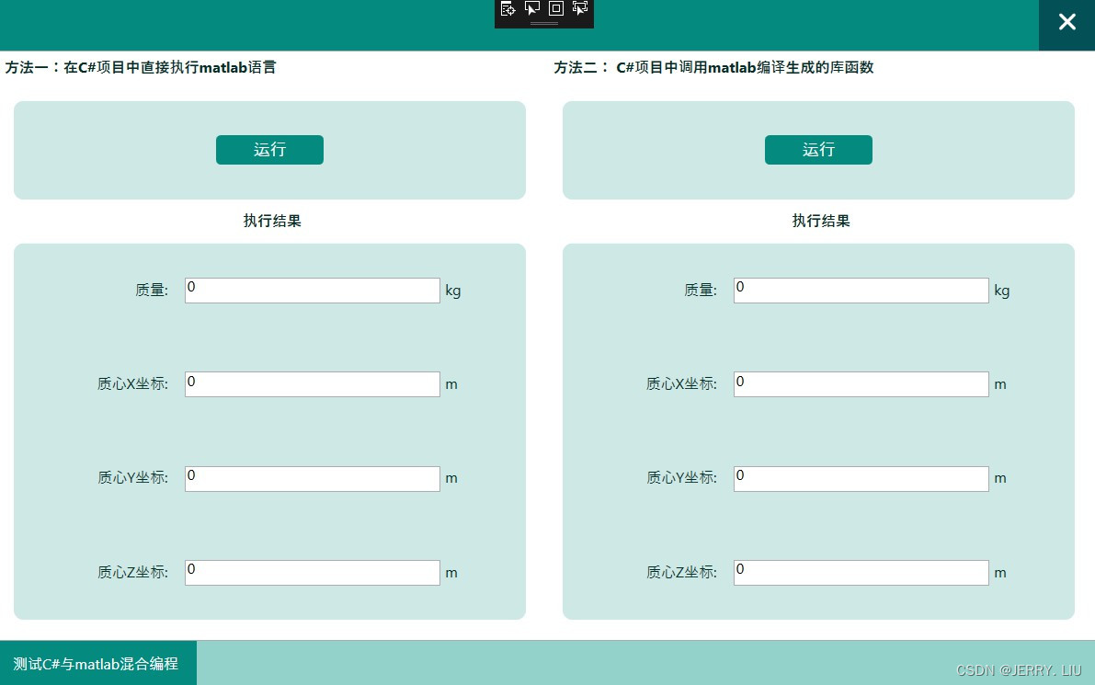This screenshot has height=685, width=1095.
Task: Click the 质心Z坐标 input on the right panel
Action: [861, 572]
